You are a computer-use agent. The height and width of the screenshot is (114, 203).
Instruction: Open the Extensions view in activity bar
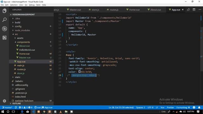4,38
